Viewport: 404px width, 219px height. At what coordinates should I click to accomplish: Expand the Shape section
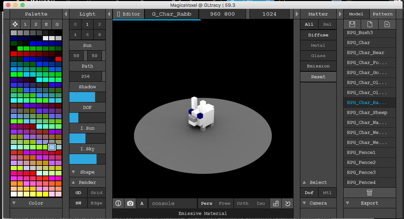coord(87,172)
